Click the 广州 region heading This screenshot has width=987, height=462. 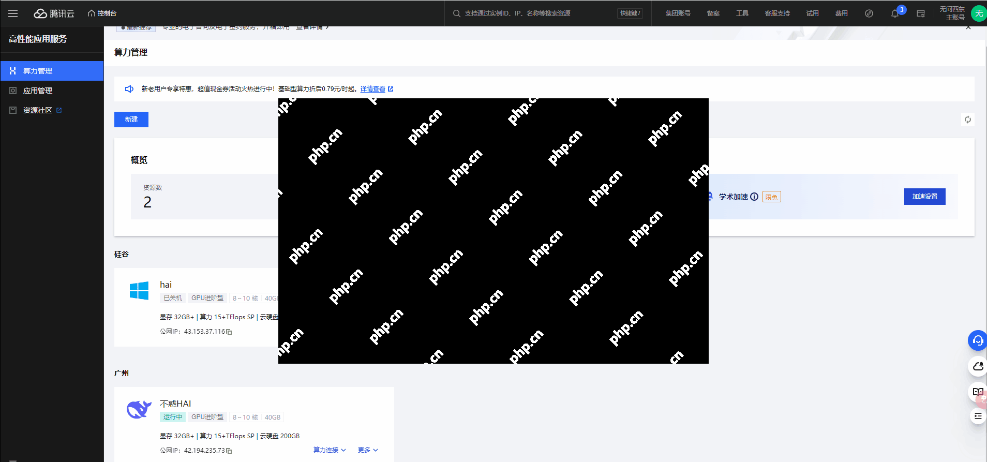pyautogui.click(x=122, y=373)
